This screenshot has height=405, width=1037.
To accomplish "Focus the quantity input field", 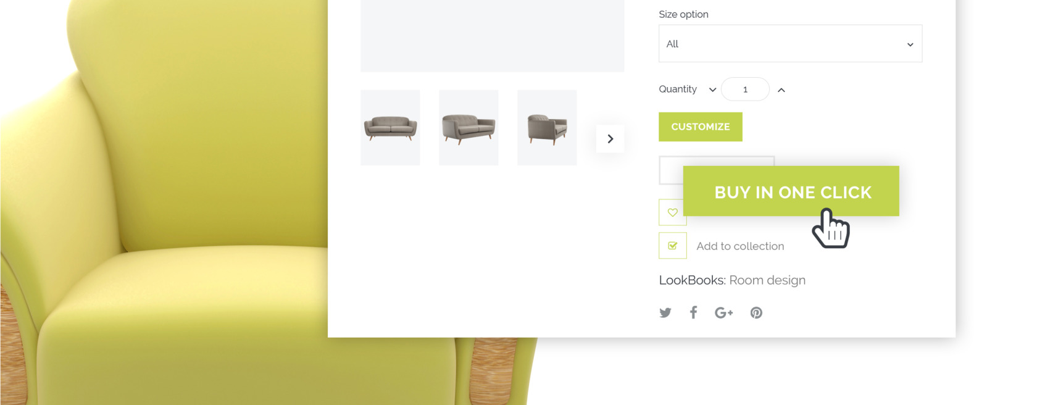I will (x=745, y=90).
